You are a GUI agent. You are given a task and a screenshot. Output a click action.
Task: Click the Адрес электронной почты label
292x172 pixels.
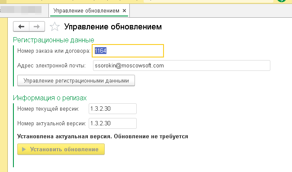(x=51, y=65)
